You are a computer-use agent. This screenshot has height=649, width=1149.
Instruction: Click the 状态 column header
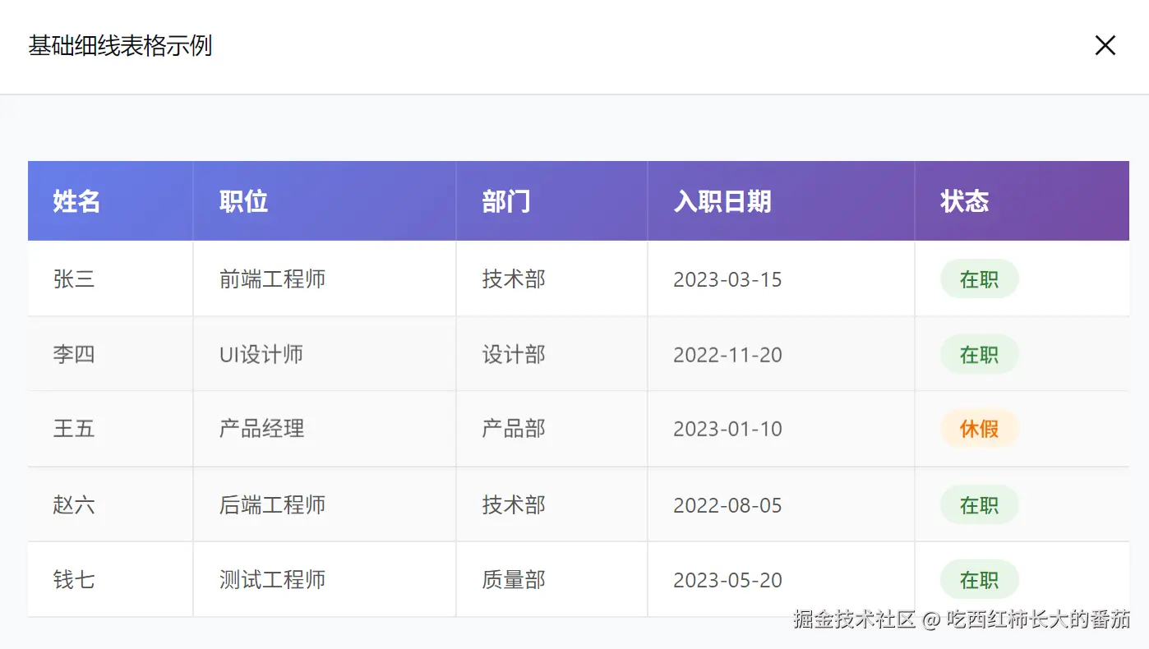(x=963, y=201)
